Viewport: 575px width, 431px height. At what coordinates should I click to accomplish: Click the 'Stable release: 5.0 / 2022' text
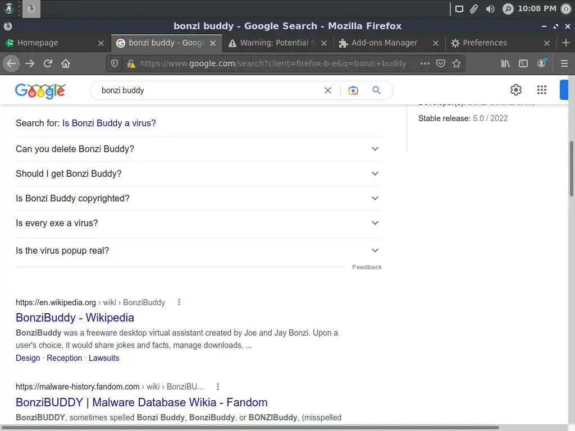pos(463,118)
